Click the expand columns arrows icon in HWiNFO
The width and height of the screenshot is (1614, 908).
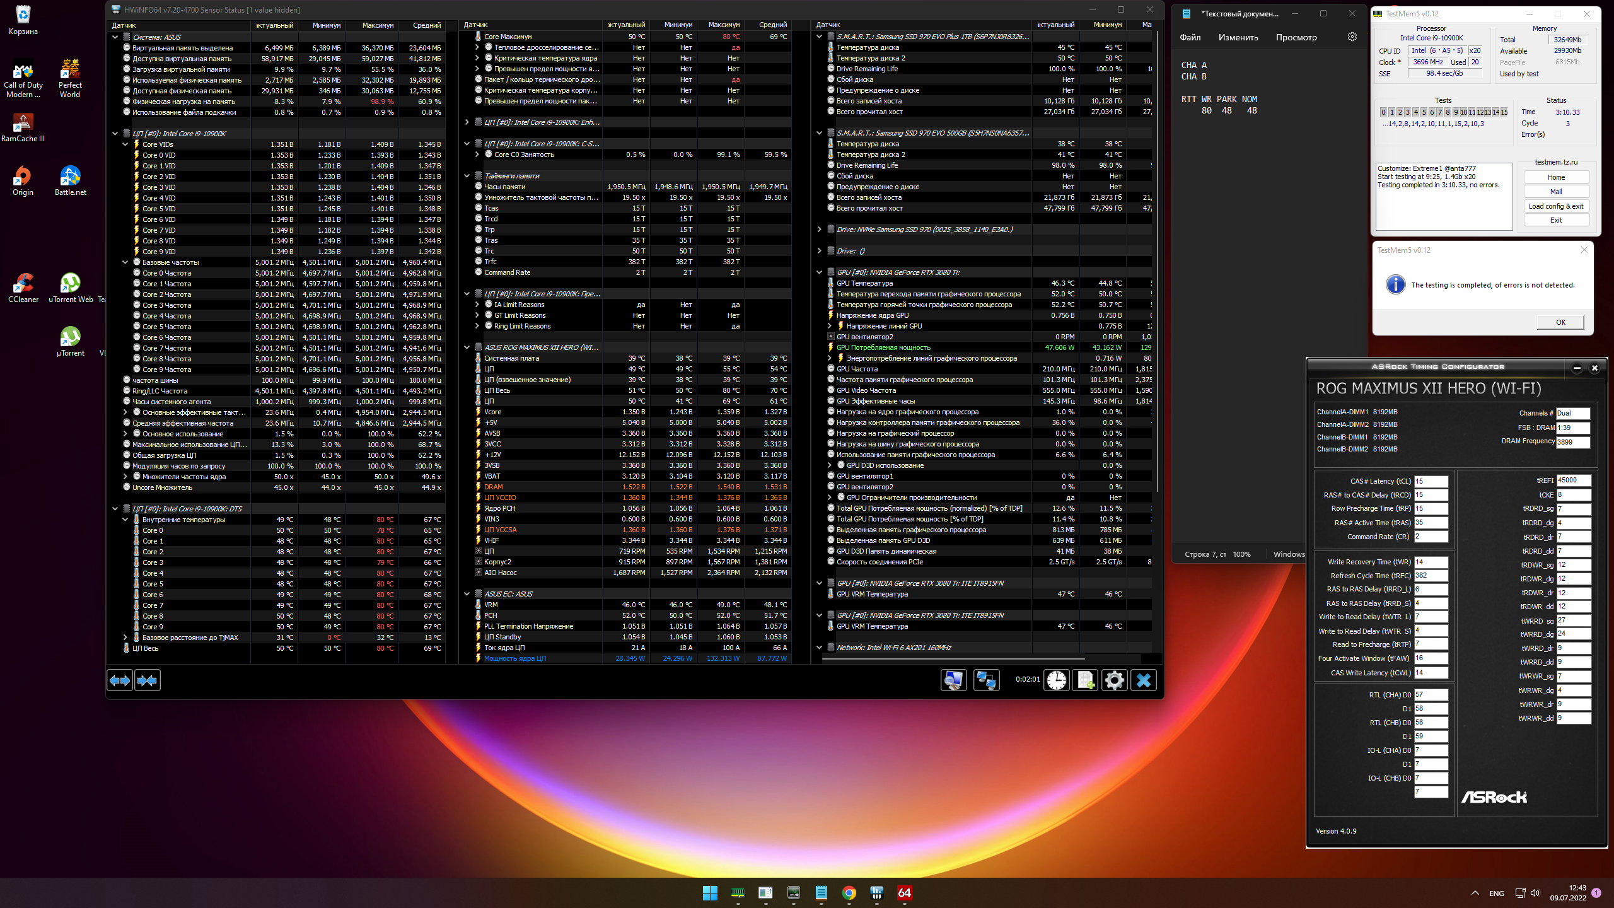(x=120, y=680)
